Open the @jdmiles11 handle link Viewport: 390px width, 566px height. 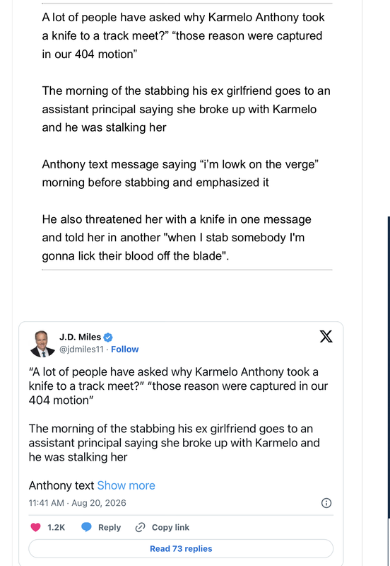coord(81,350)
